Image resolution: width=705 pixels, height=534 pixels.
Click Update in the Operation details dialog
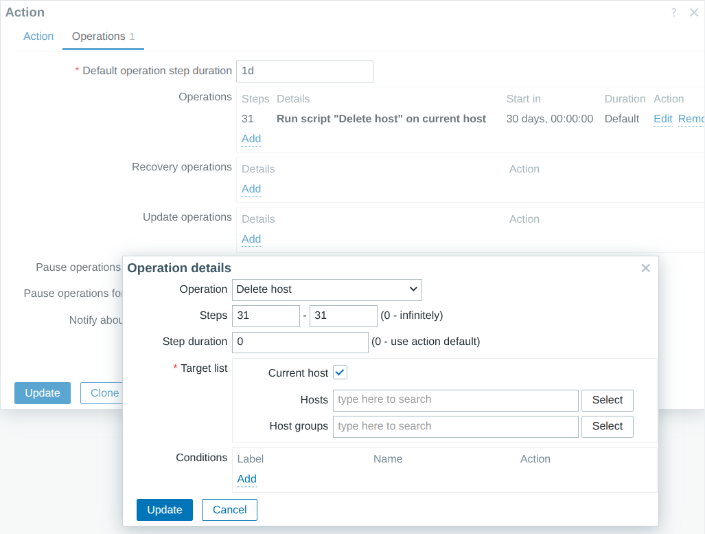coord(164,509)
